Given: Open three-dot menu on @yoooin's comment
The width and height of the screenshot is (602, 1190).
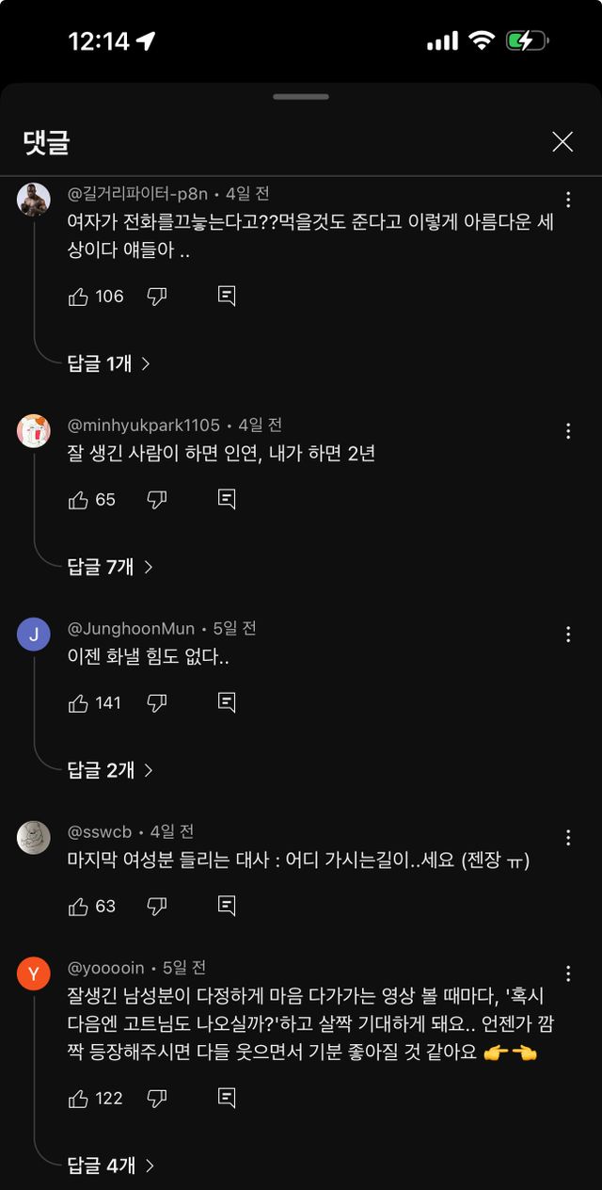Looking at the screenshot, I should 568,973.
